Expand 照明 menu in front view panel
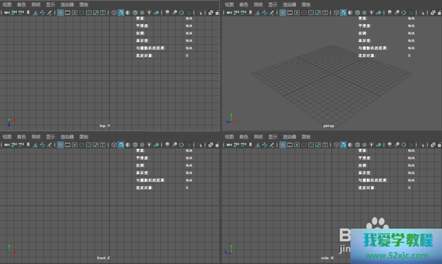Screen dimensions: 442x264 point(36,137)
